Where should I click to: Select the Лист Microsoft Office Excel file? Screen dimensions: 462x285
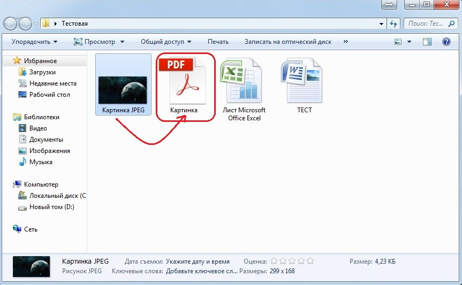click(244, 89)
